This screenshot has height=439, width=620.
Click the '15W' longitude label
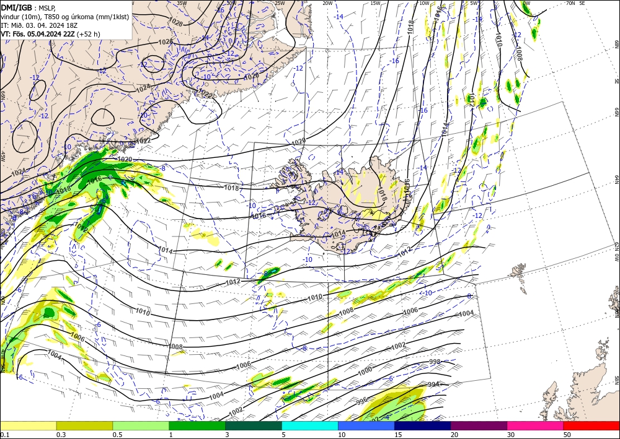tap(375, 3)
